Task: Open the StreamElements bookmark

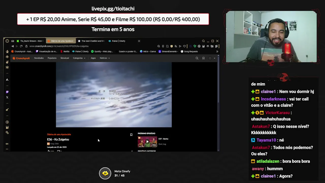Action: tap(168, 51)
